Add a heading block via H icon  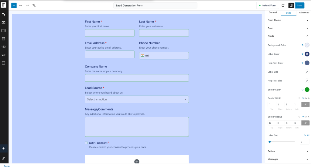[x=4, y=63]
